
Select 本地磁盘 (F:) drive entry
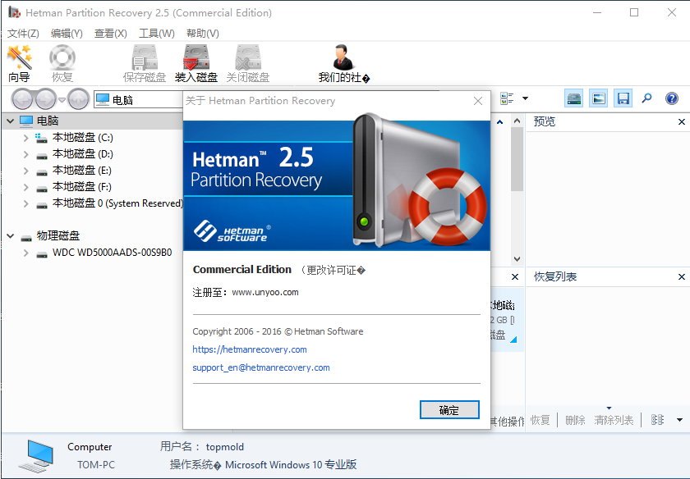[82, 187]
